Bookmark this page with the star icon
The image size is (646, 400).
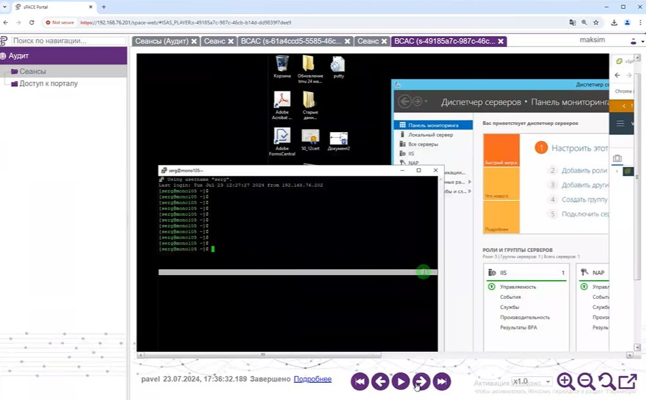(596, 22)
